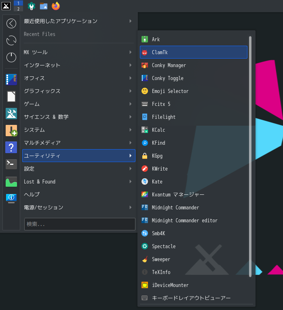Launch Kate editor
The image size is (283, 310).
[x=194, y=182]
